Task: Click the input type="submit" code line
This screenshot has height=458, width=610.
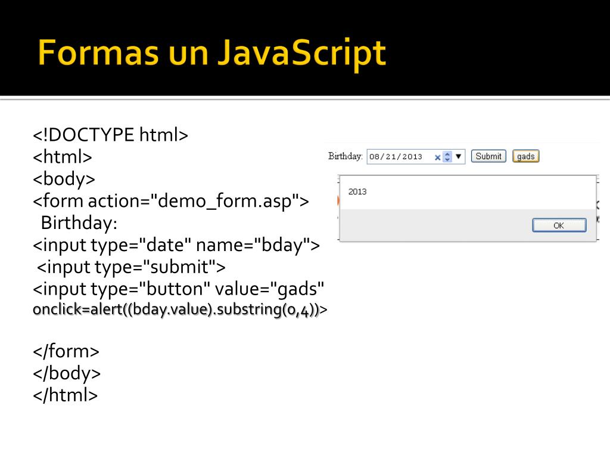Action: coord(131,267)
